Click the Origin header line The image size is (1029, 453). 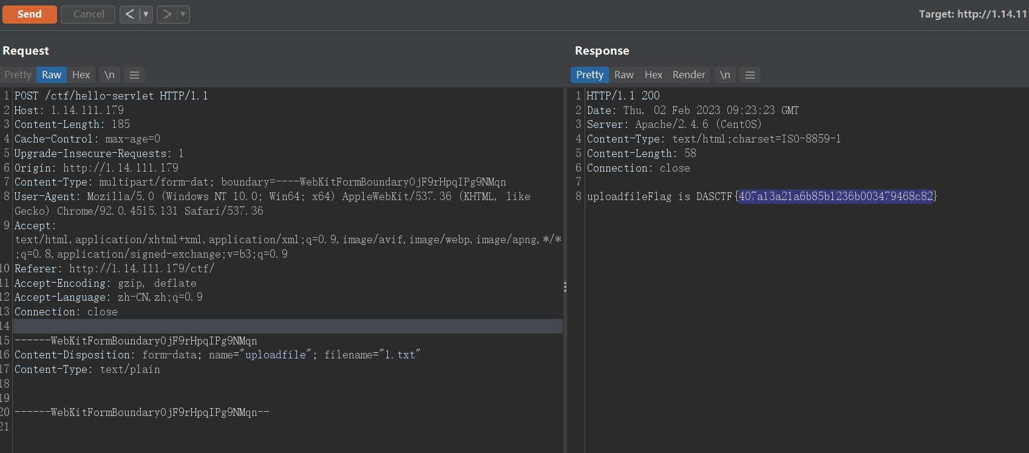(x=97, y=168)
